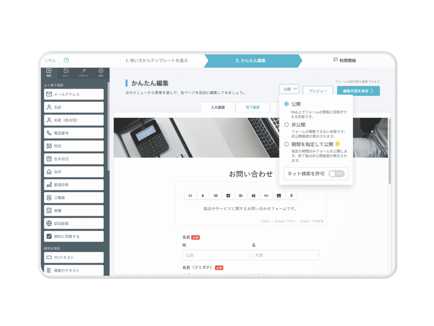Open the 項目 (items) sidebar tab

(x=49, y=73)
